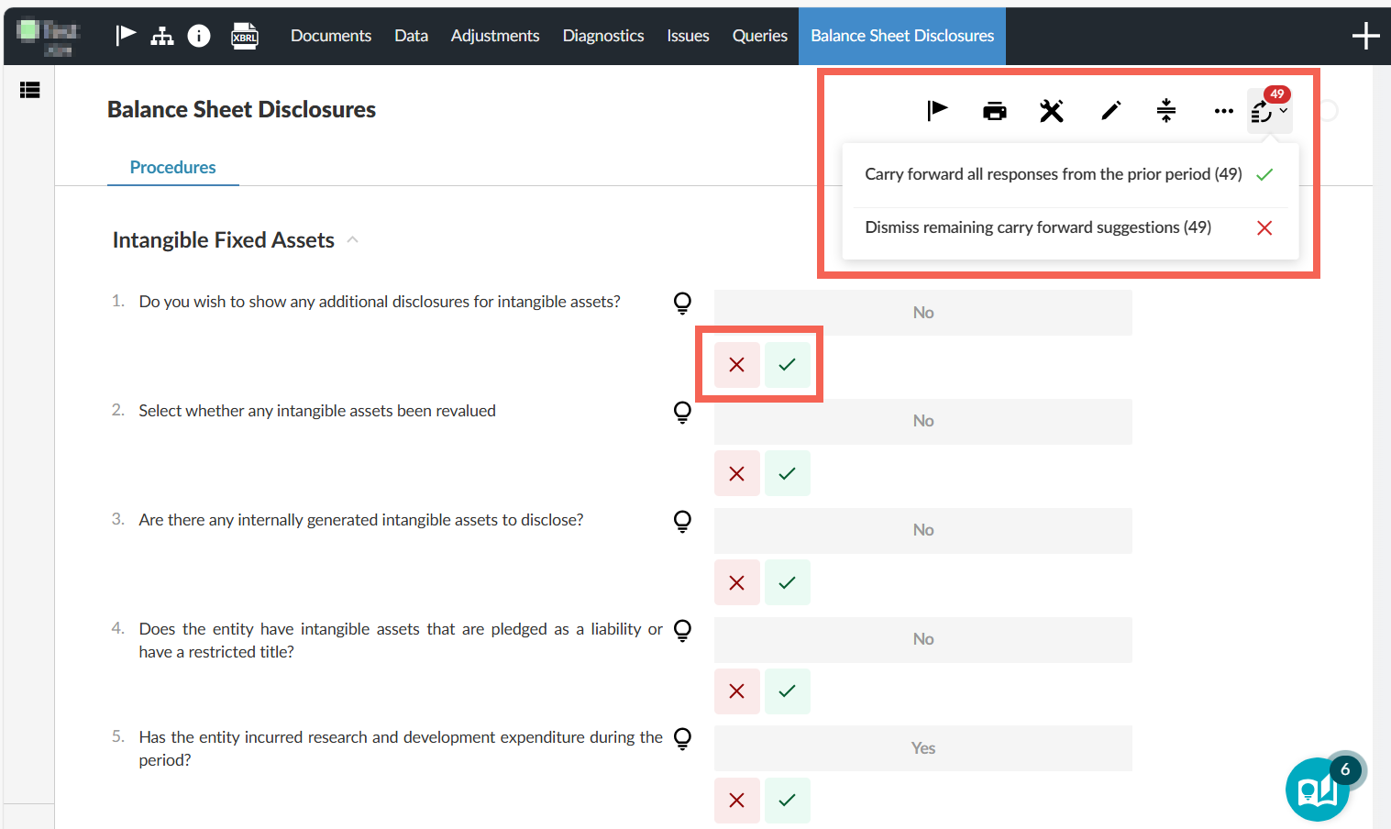Click the sign-off flag icon in the document toolbar
This screenshot has height=829, width=1391.
tap(937, 111)
